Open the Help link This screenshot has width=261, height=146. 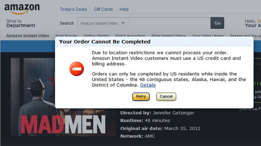(124, 9)
